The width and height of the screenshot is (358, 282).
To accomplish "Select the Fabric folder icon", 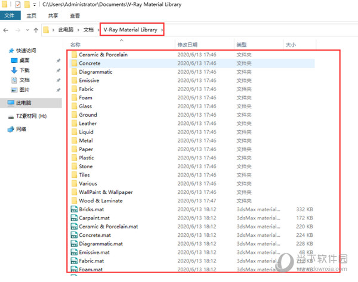I will [74, 89].
